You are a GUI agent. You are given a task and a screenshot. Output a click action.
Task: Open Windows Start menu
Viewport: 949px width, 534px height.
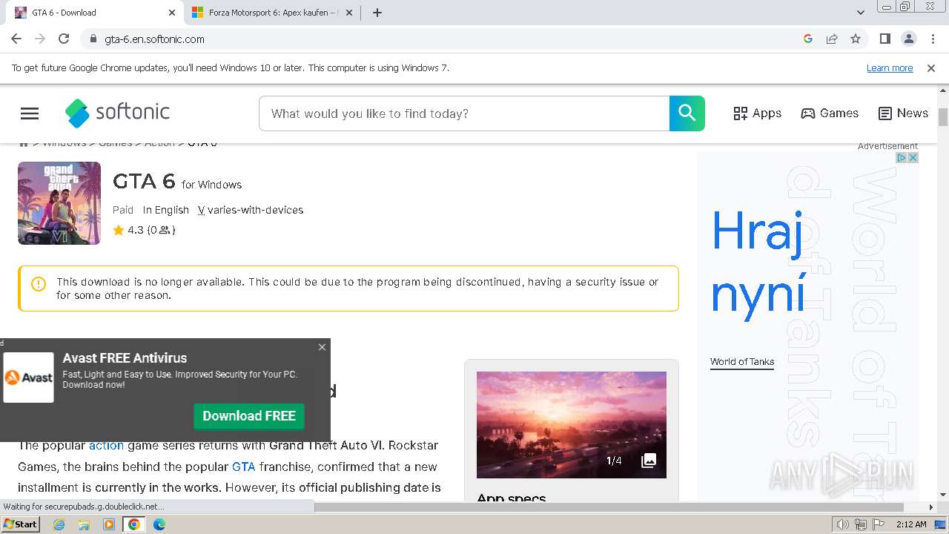coord(20,524)
